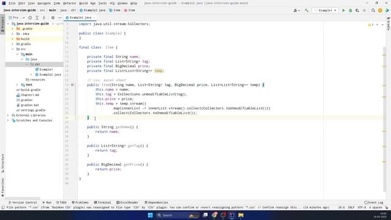
Task: Run the Example1 configuration
Action: coord(343,10)
